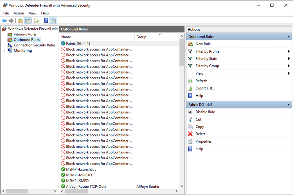The image size is (293, 195).
Task: Click the Back arrow toolbar icon
Action: pos(4,20)
